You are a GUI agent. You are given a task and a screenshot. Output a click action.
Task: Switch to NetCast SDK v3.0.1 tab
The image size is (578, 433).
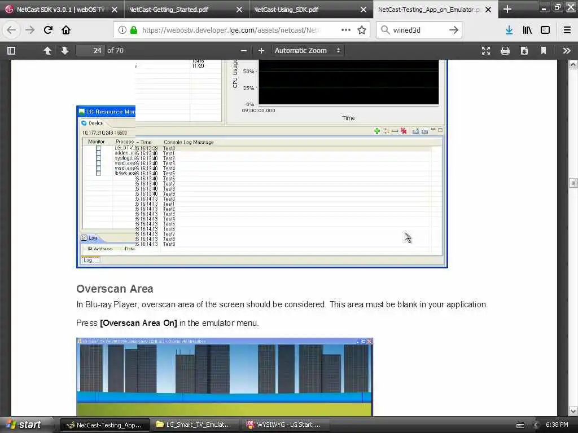pos(62,9)
